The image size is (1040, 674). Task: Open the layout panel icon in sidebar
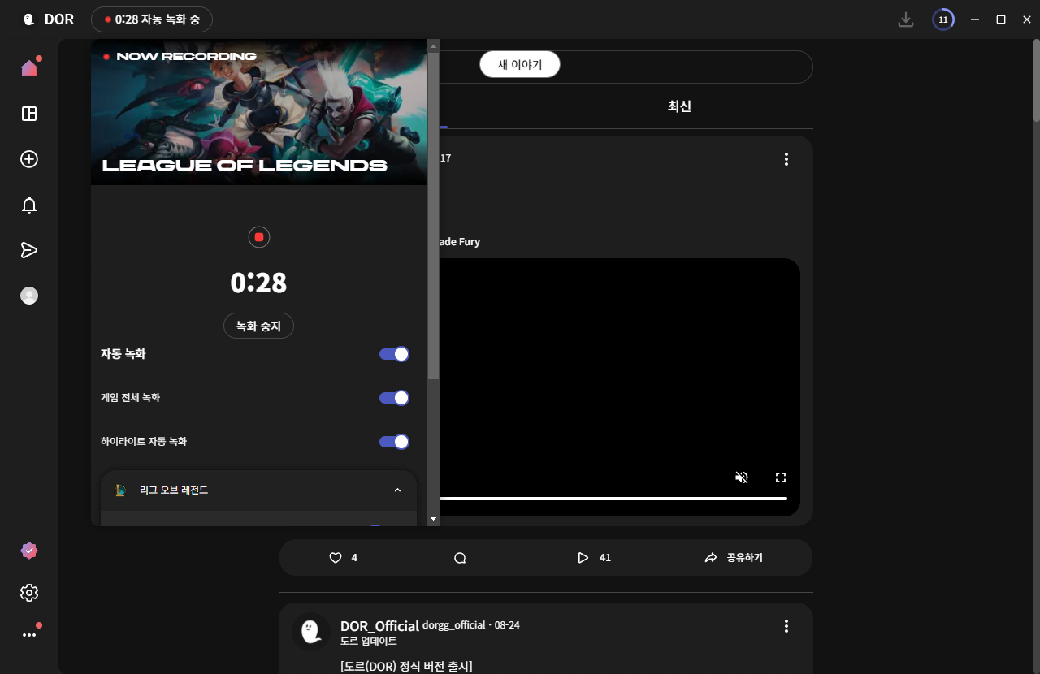29,114
